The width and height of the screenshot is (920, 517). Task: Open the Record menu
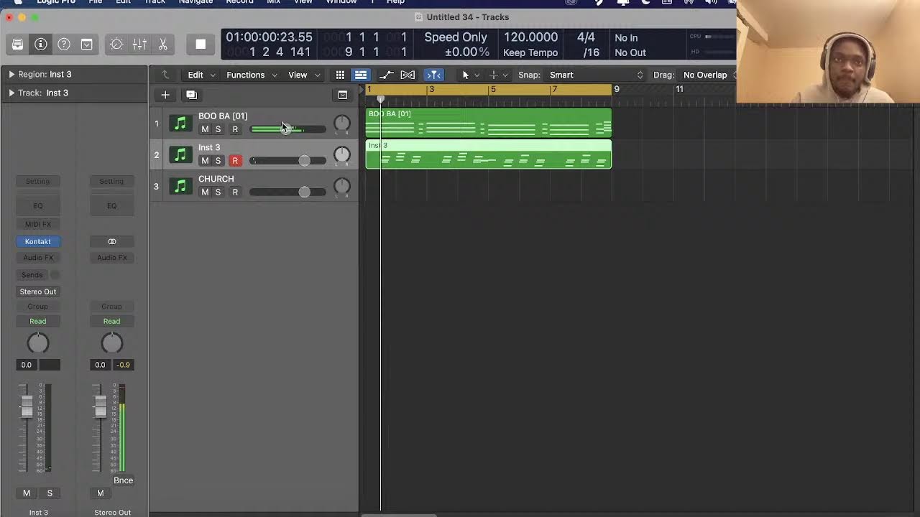[239, 2]
